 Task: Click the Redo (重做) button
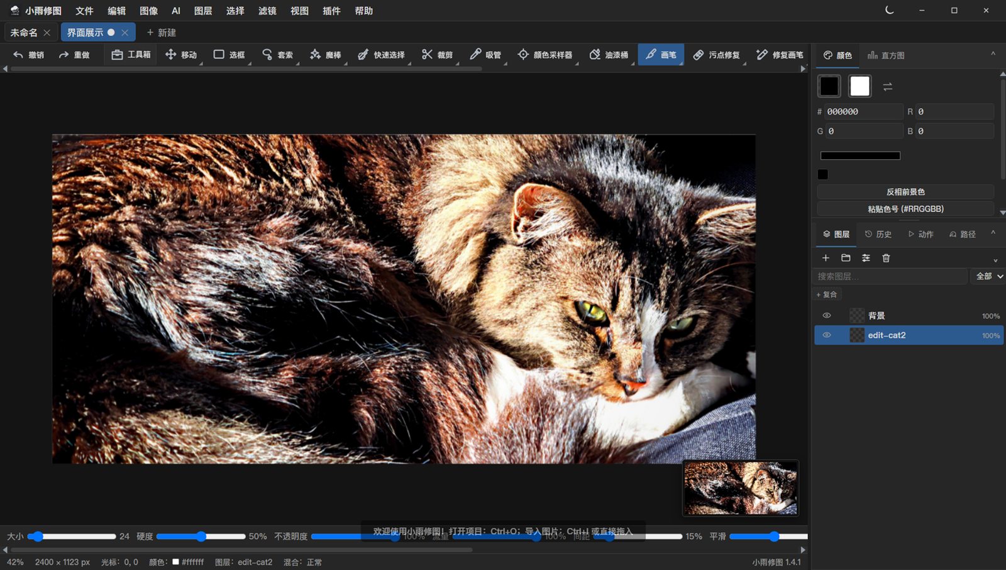click(x=74, y=55)
